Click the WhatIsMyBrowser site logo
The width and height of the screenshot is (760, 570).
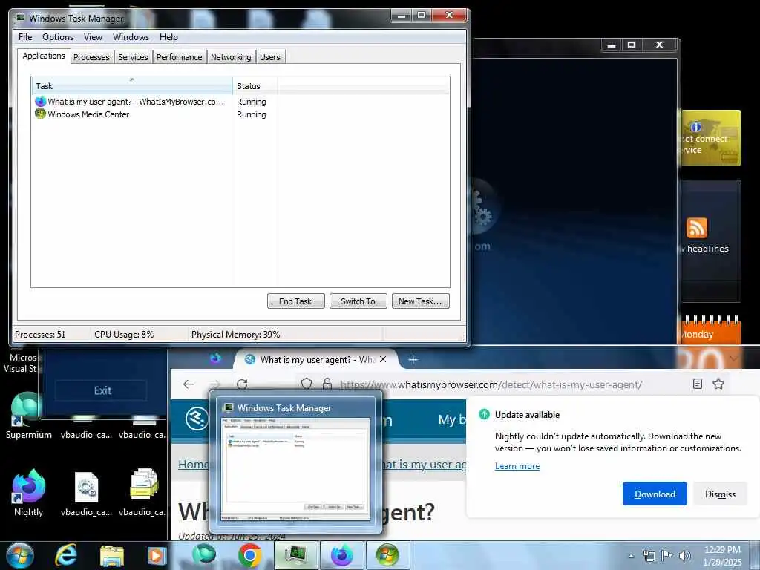(197, 419)
